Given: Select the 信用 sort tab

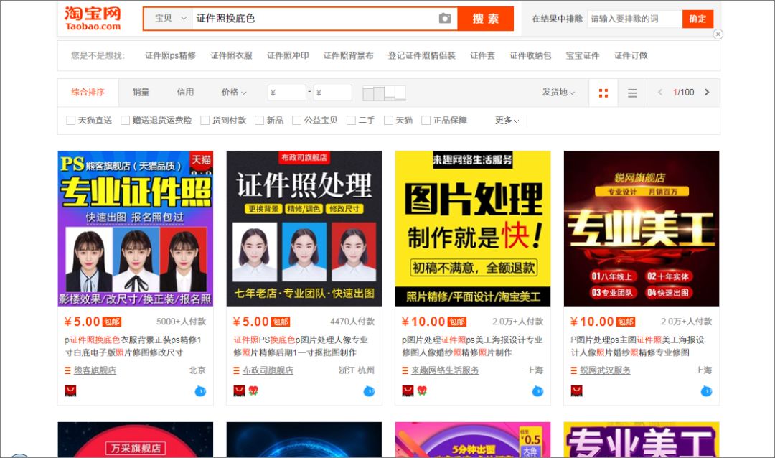Looking at the screenshot, I should 185,92.
